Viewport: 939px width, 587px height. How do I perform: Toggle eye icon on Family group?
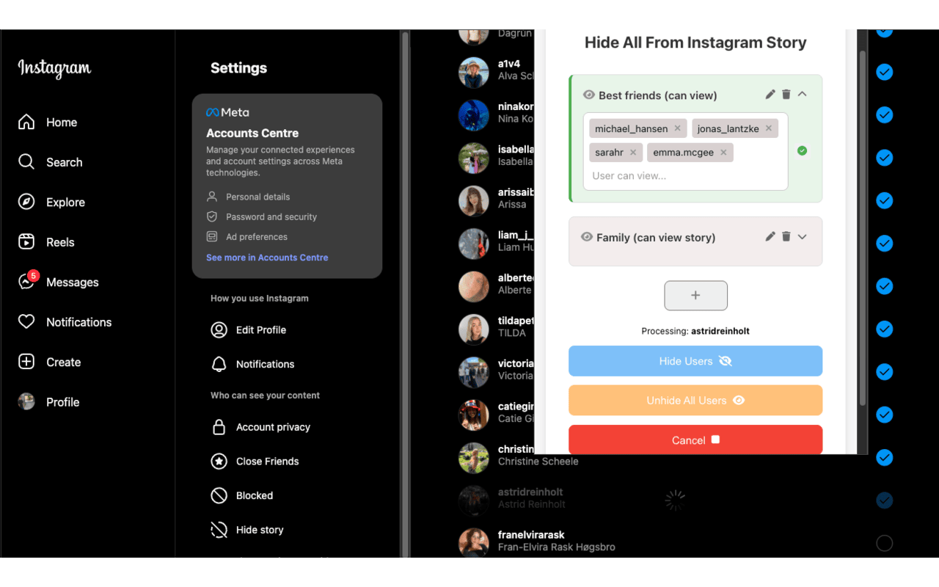[587, 237]
